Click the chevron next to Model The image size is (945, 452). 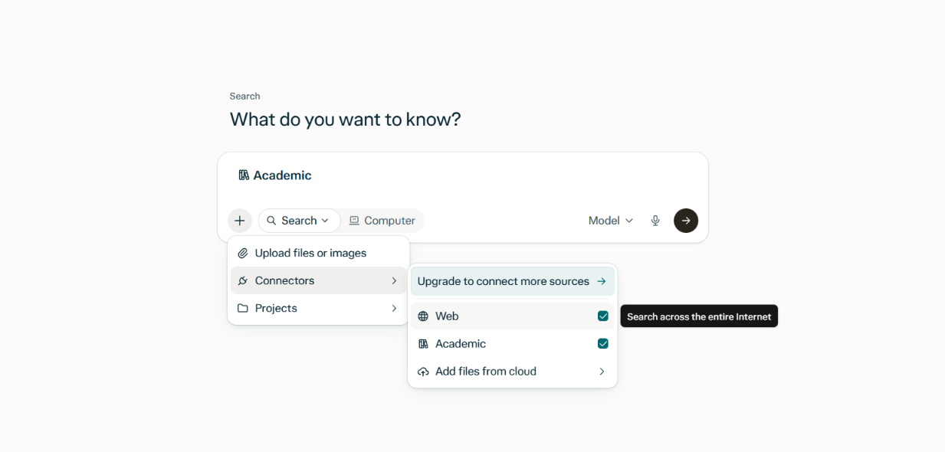pos(629,221)
